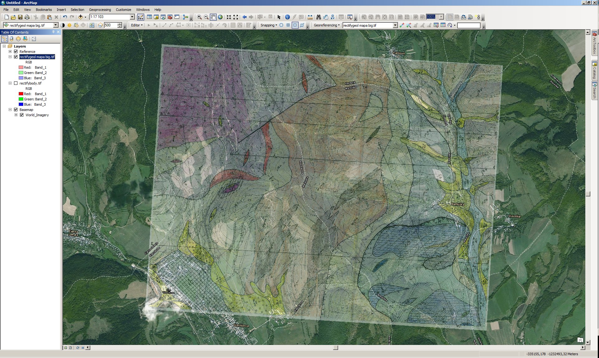Open the Help menu
This screenshot has height=358, width=599.
pyautogui.click(x=158, y=10)
